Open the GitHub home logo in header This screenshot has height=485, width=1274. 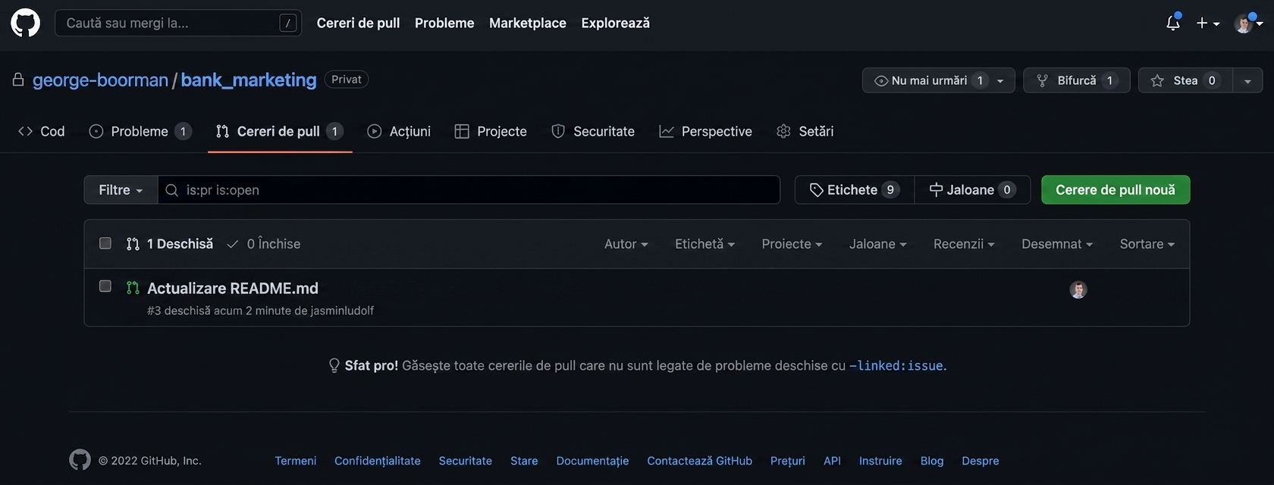coord(25,23)
